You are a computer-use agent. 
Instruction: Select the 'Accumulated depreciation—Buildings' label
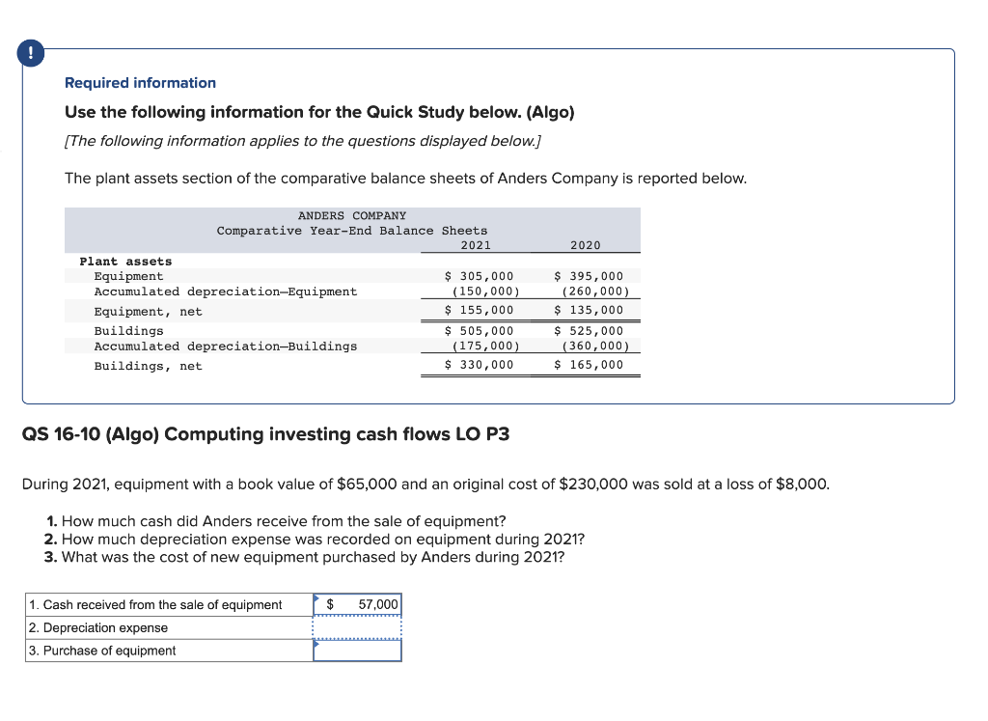226,347
